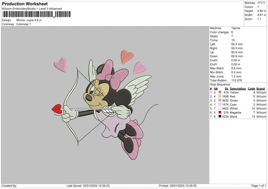Click the Description column header
Image resolution: width=268 pixels, height=189 pixels.
pos(238,89)
